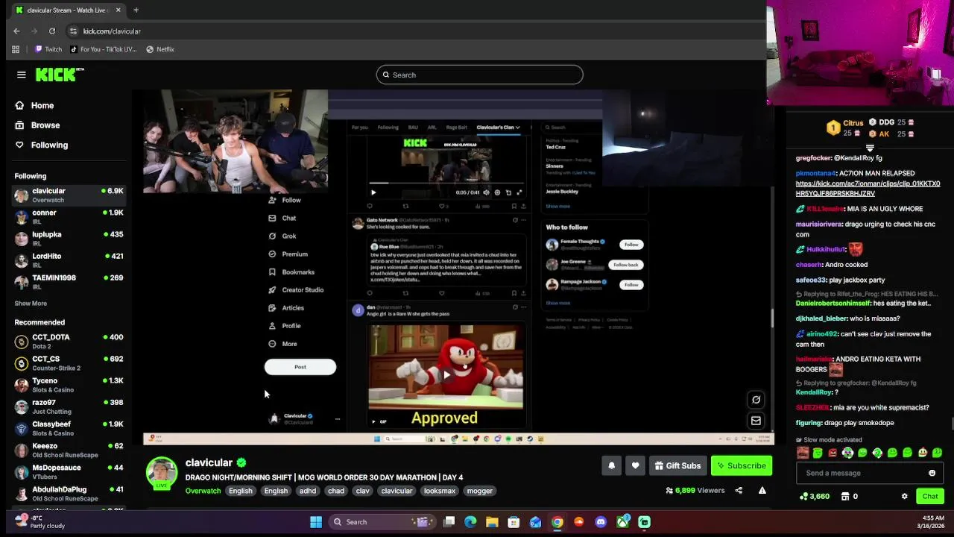Open TAEMIN1998's channel in sidebar
Screen dimensions: 954x537
(x=69, y=282)
